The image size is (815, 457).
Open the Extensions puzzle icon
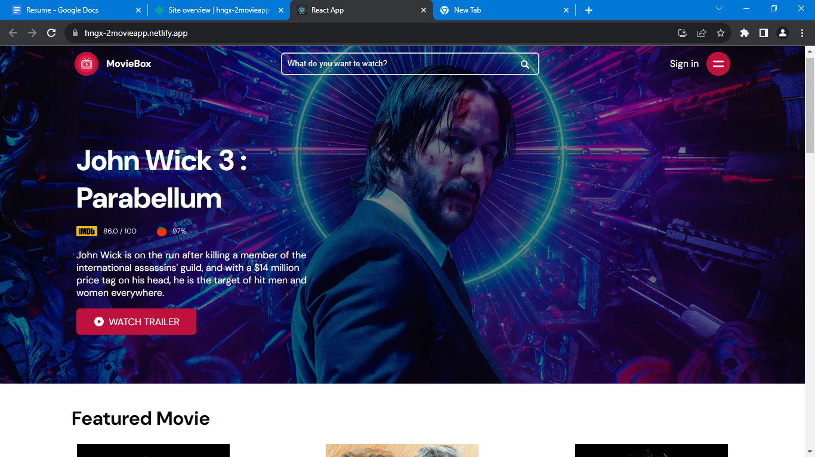[745, 33]
